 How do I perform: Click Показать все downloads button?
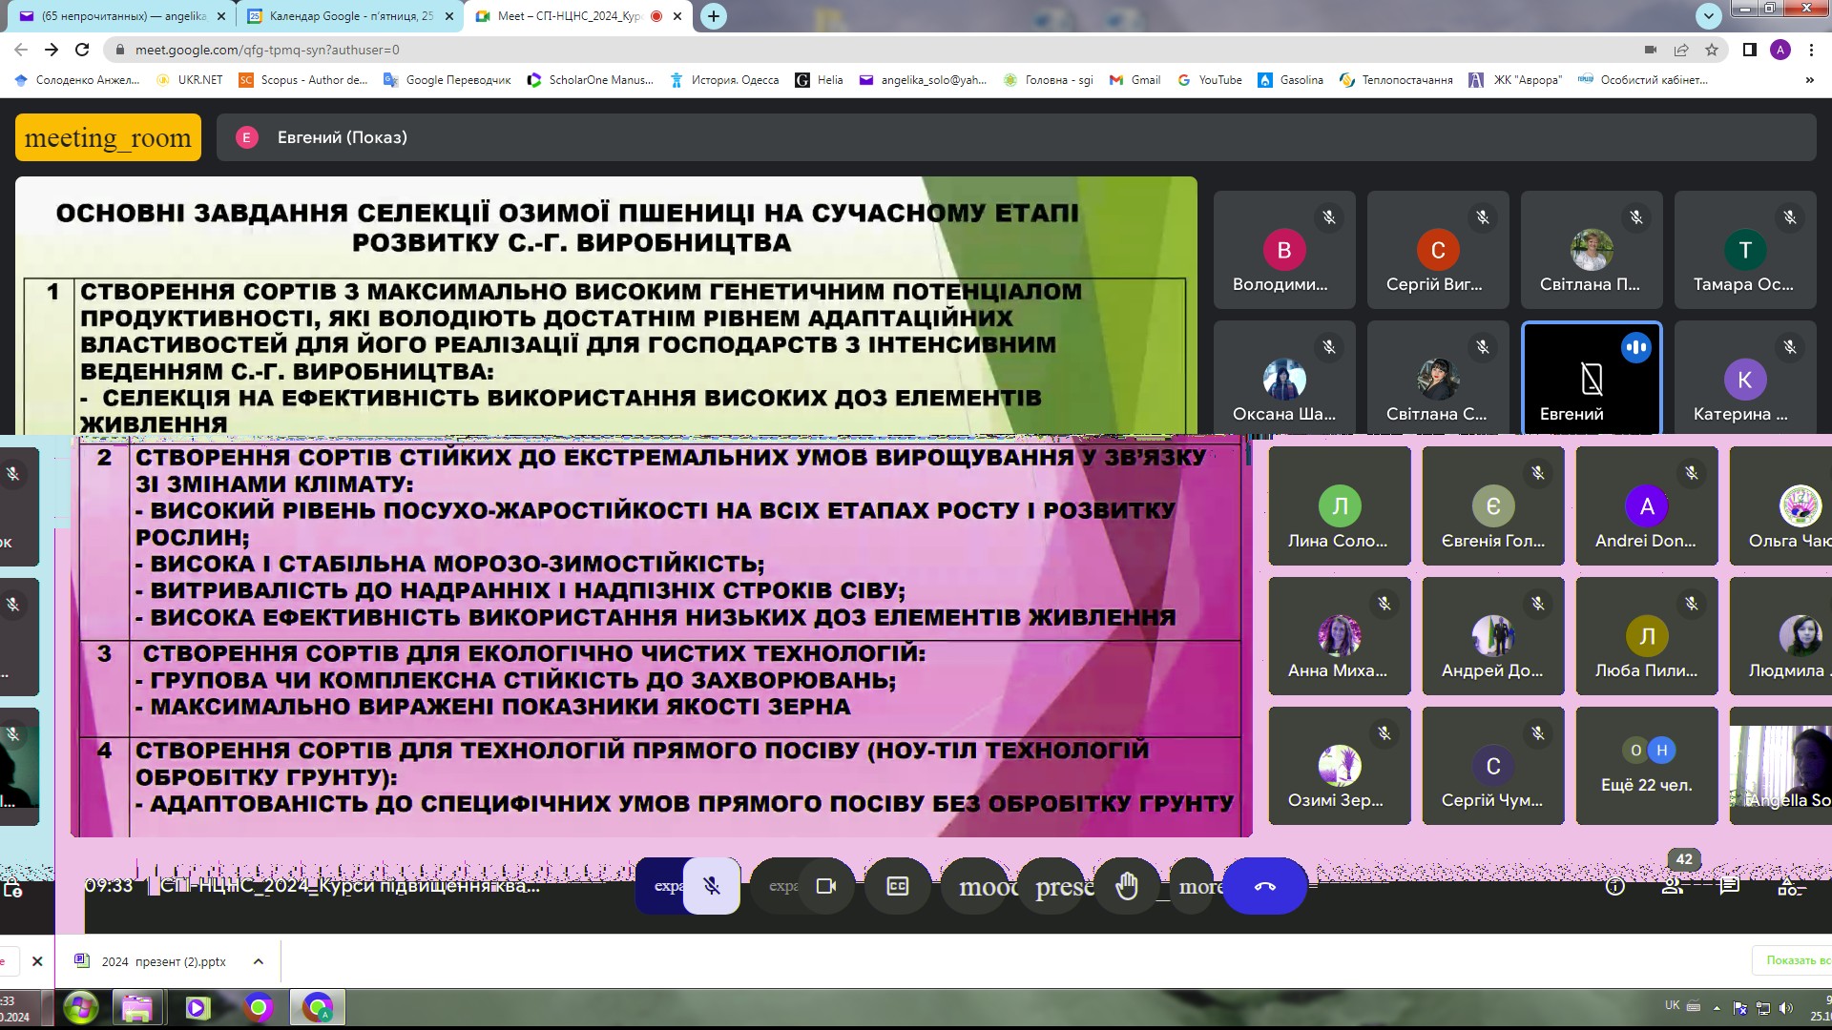tap(1794, 960)
